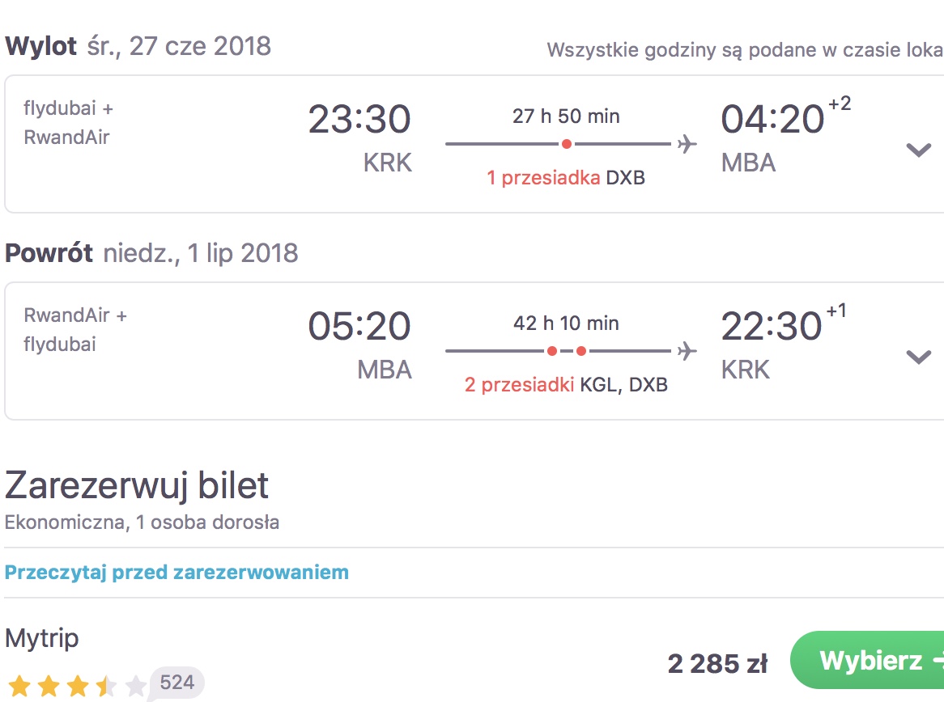Viewport: 944px width, 702px height.
Task: Click the 1 przesiadka DXB label
Action: tap(566, 177)
